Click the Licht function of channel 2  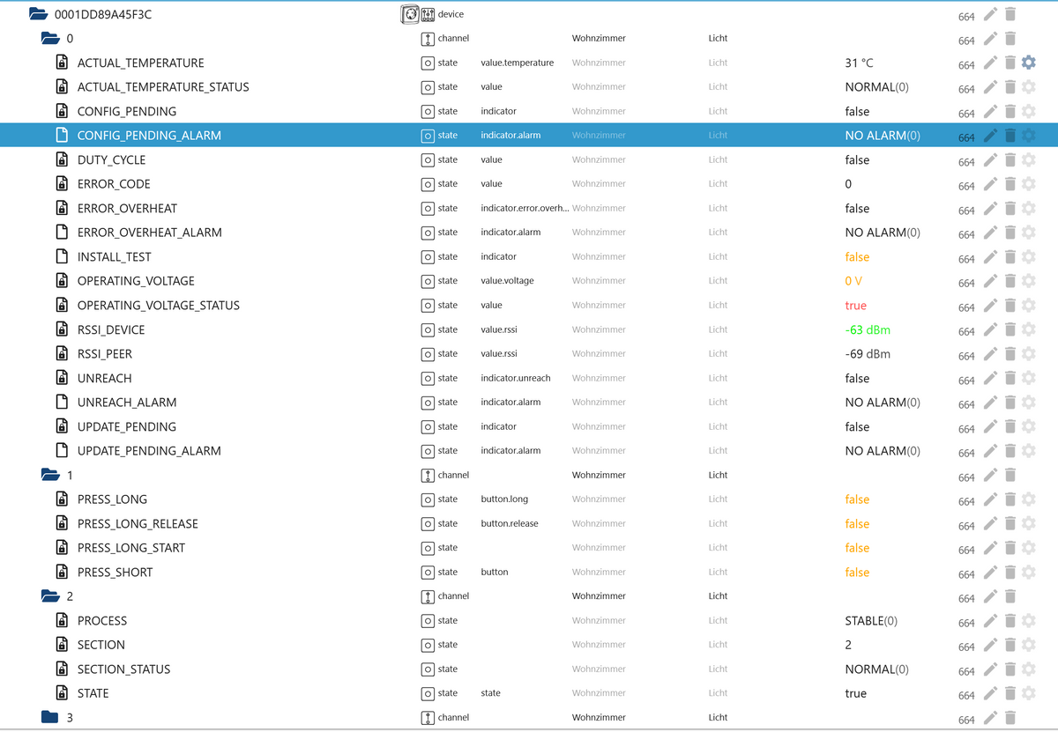(718, 596)
